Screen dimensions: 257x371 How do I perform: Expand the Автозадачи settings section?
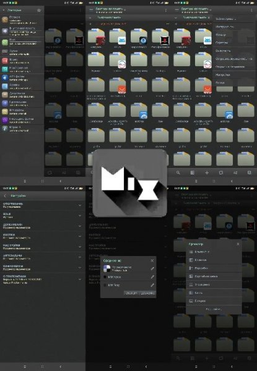[43, 257]
